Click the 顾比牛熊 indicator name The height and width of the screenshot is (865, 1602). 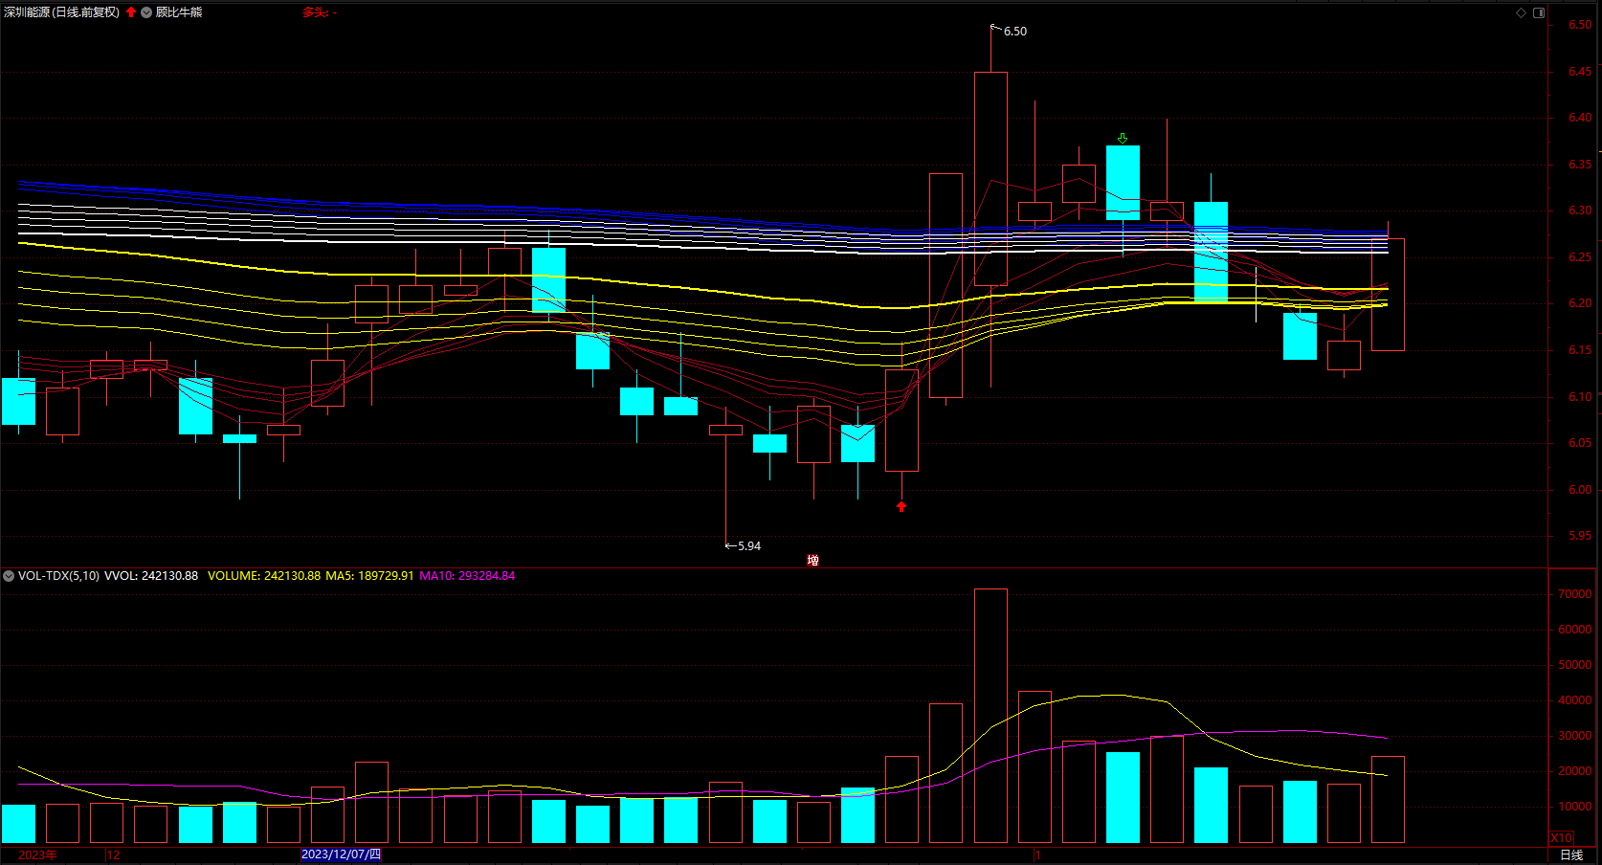coord(179,12)
